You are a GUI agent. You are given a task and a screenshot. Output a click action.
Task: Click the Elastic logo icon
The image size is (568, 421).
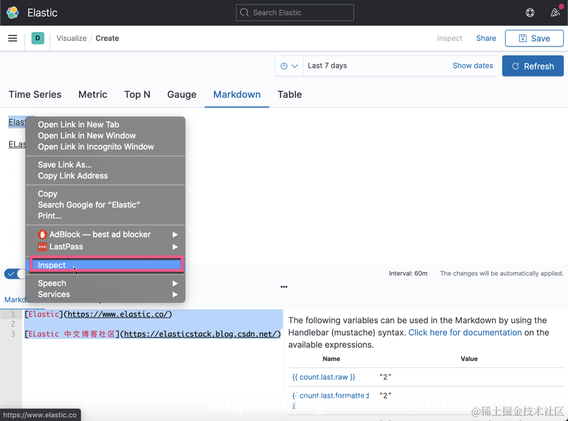pyautogui.click(x=13, y=13)
